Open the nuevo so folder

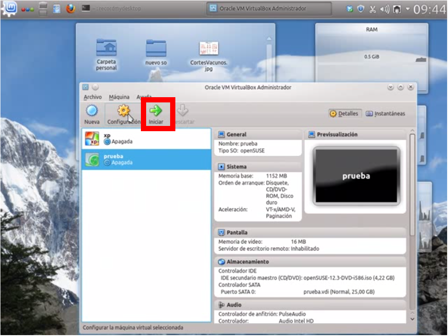[156, 52]
